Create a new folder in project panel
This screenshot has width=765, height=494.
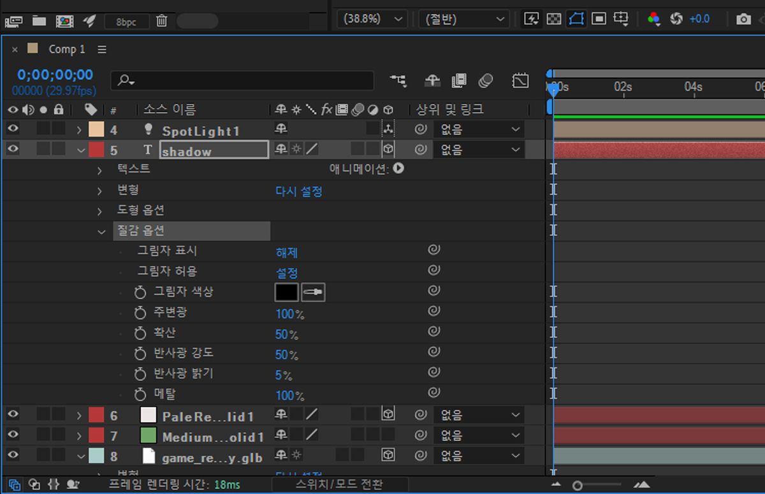[x=39, y=21]
